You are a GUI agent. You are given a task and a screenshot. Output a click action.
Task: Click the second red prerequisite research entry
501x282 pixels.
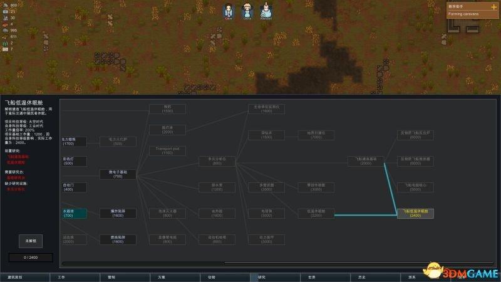pyautogui.click(x=16, y=162)
